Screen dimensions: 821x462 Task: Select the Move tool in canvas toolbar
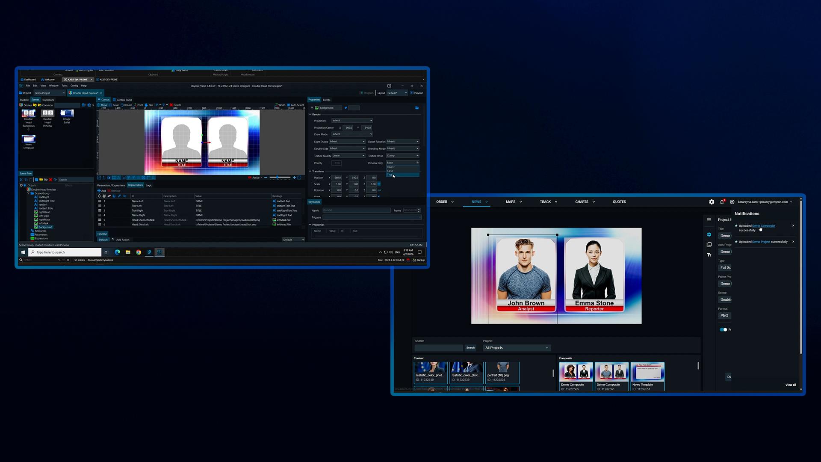click(x=102, y=105)
